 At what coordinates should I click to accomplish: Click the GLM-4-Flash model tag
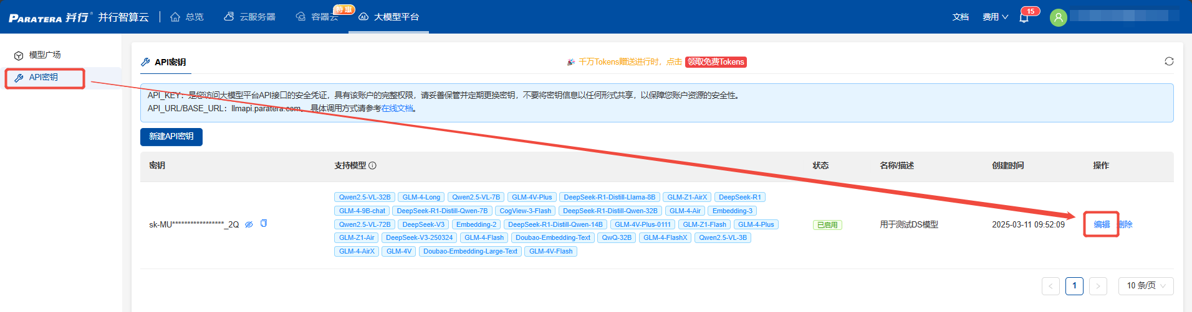pyautogui.click(x=484, y=238)
